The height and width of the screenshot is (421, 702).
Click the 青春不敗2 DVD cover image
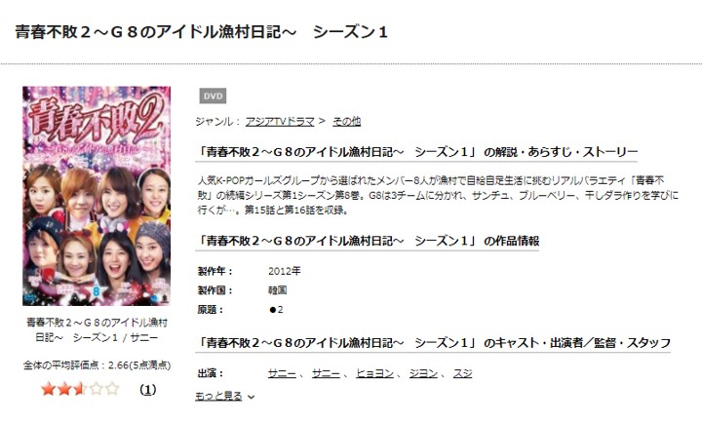[x=97, y=196]
